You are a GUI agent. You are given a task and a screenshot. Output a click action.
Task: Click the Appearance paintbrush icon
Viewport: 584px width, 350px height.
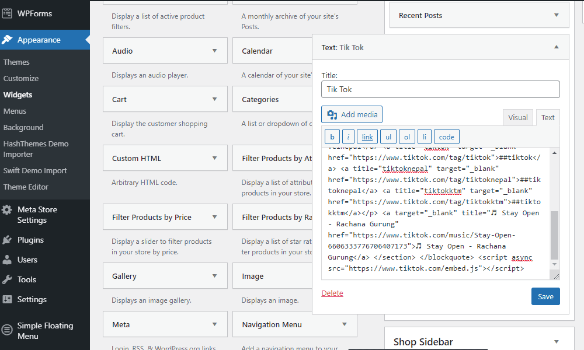click(6, 40)
